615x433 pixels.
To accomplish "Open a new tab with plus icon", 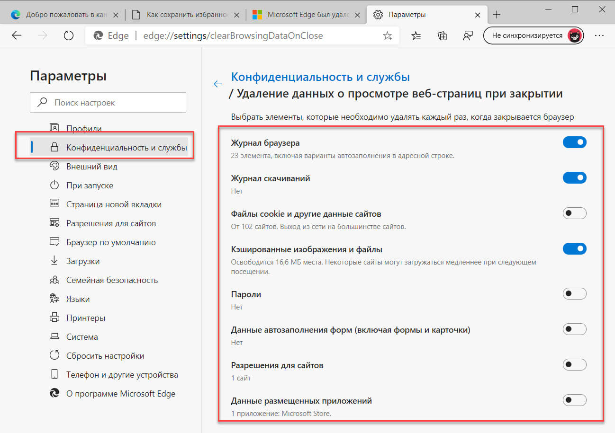I will 497,15.
